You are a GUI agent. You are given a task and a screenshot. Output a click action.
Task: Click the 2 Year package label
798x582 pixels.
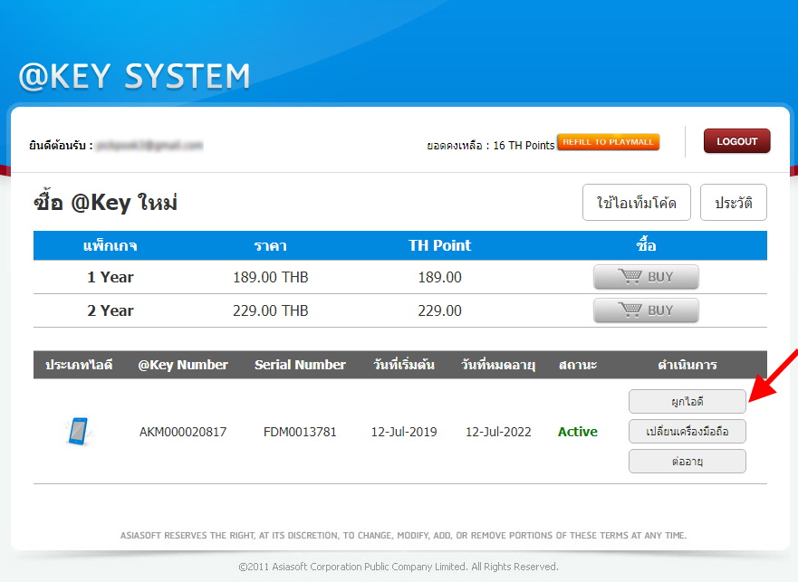tap(111, 310)
